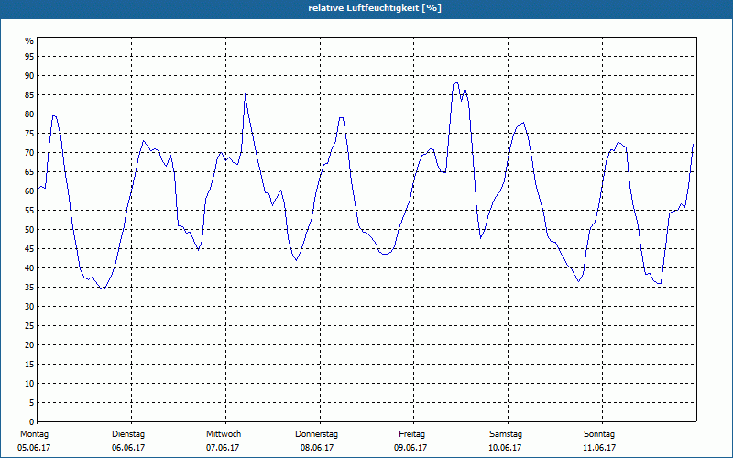Click the 0 value on y-axis
733x458 pixels.
(31, 421)
